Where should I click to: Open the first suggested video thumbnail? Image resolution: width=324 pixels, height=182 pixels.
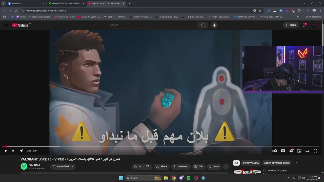247,172
